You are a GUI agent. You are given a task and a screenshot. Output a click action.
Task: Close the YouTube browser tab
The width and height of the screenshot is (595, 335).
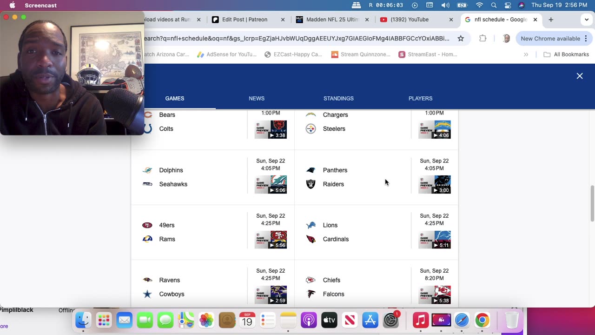coord(451,20)
